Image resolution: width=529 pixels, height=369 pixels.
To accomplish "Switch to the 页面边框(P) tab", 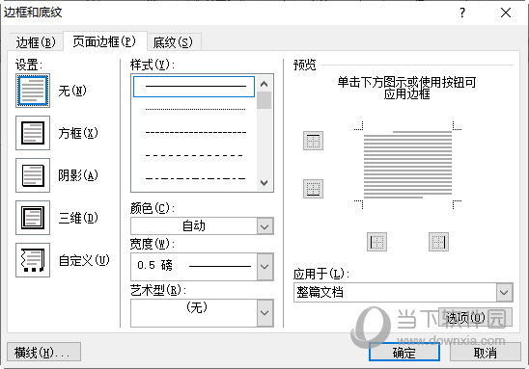I will click(x=104, y=41).
